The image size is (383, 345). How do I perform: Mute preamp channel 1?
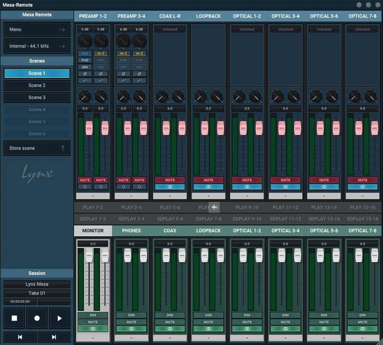85,180
